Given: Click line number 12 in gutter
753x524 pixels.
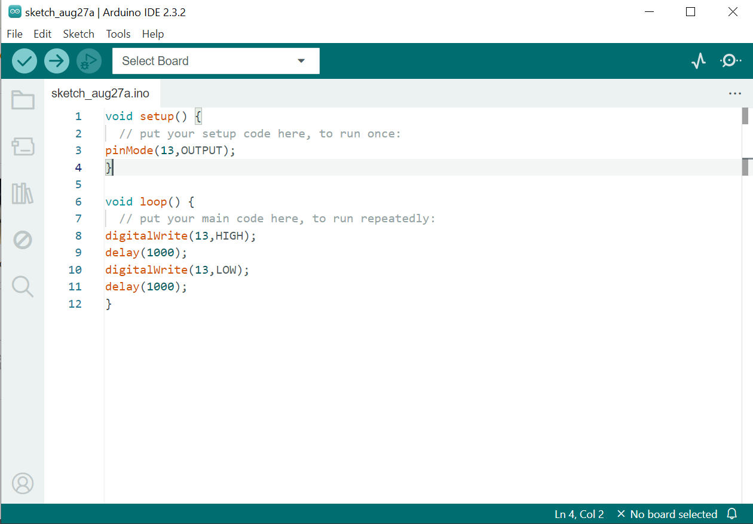Looking at the screenshot, I should (75, 304).
